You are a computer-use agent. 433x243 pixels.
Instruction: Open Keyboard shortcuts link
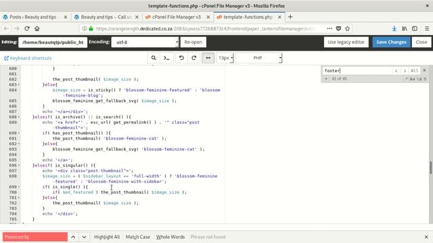[x=28, y=58]
